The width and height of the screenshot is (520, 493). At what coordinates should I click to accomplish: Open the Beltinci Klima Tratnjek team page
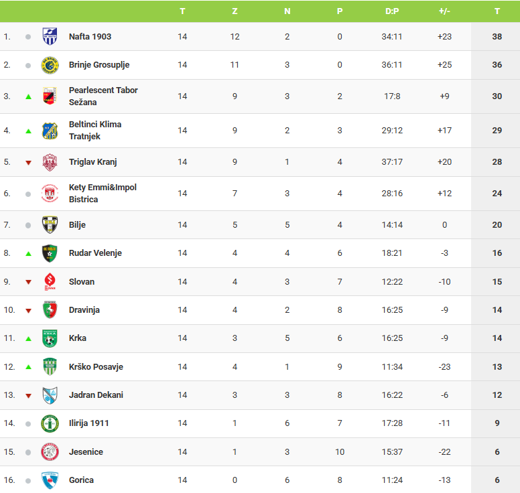pyautogui.click(x=95, y=131)
